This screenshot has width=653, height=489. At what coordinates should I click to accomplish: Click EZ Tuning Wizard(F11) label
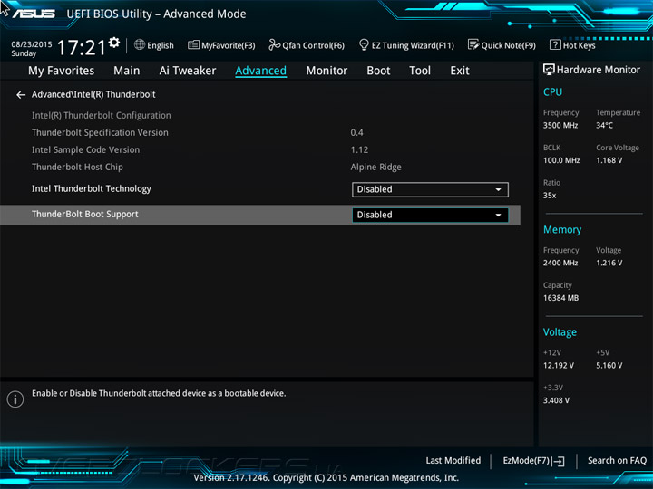pos(413,45)
